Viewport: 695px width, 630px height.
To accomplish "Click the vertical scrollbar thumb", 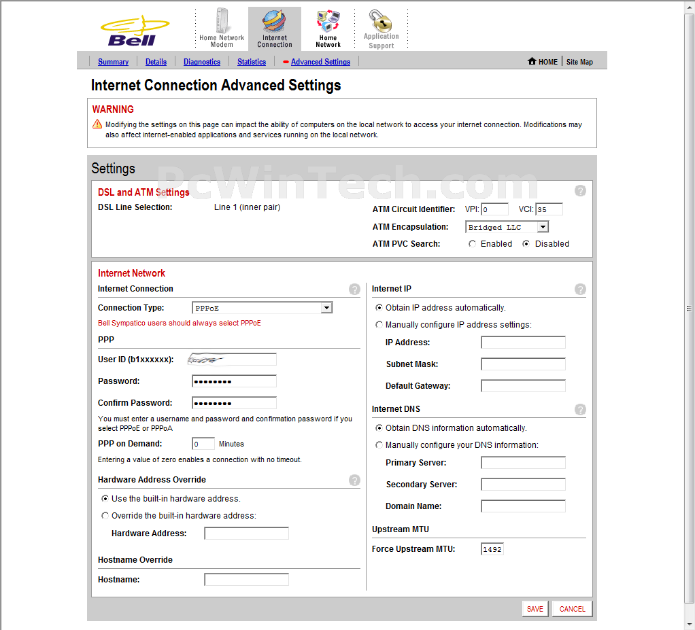I will tap(690, 309).
